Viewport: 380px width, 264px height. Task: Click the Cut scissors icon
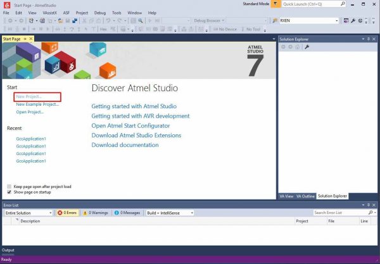84,21
